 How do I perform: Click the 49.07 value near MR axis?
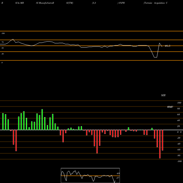coord(170,107)
